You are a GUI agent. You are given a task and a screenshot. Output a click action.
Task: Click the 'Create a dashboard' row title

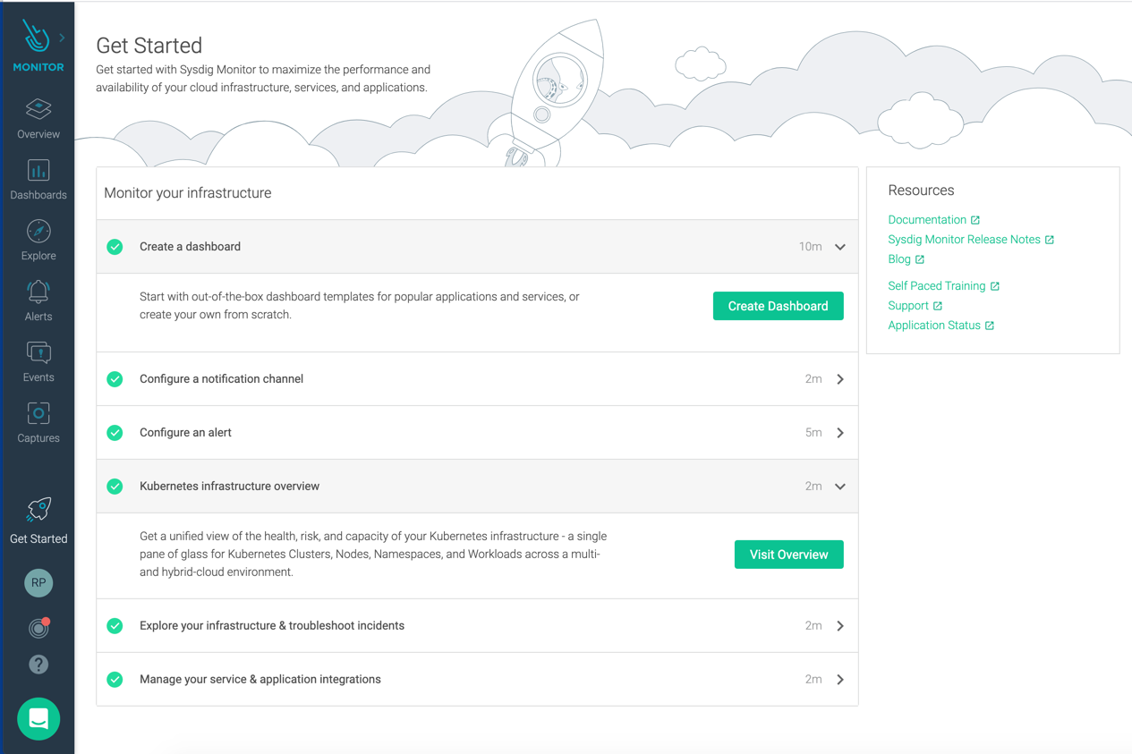(x=190, y=247)
